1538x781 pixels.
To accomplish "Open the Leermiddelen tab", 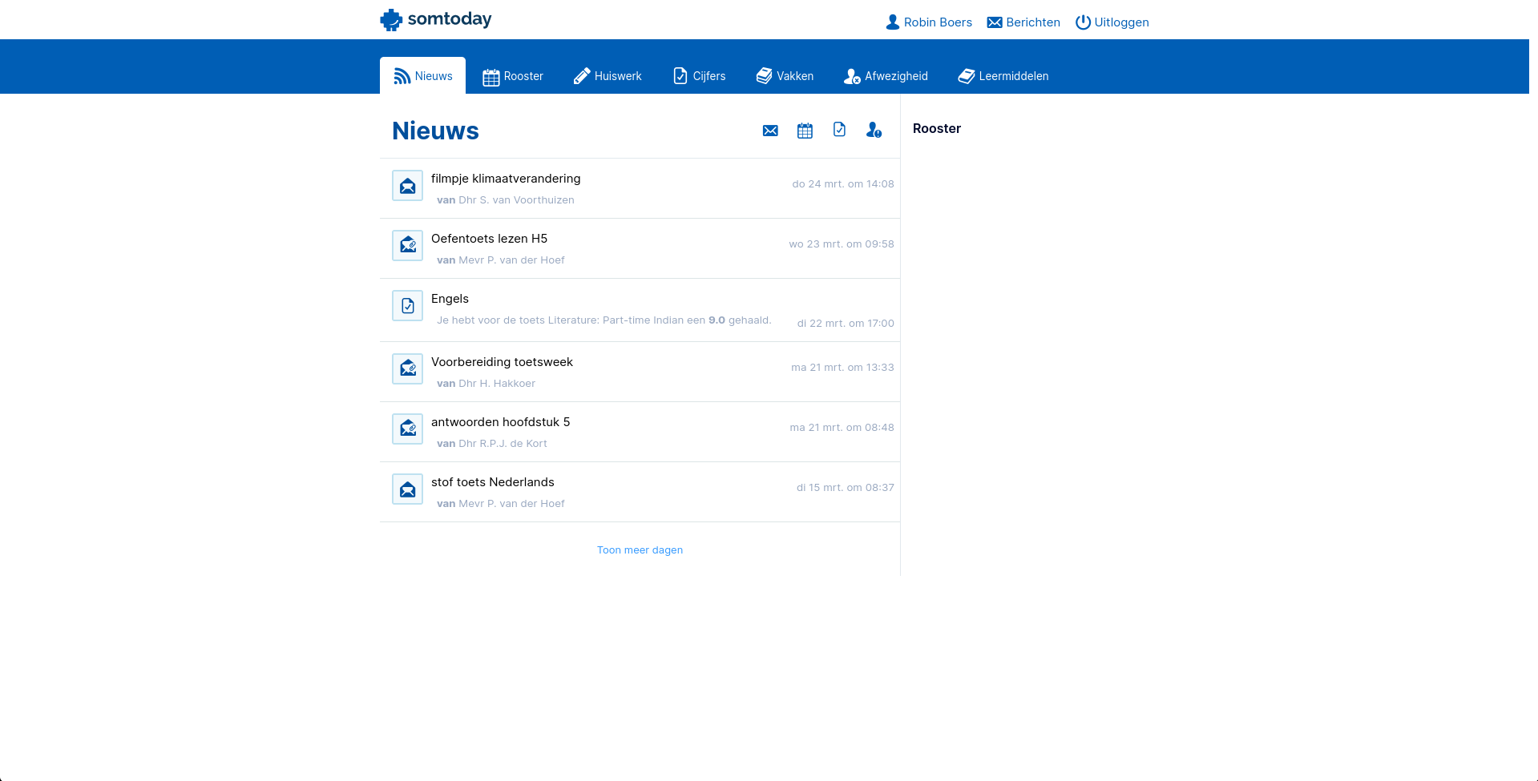I will (x=1003, y=76).
